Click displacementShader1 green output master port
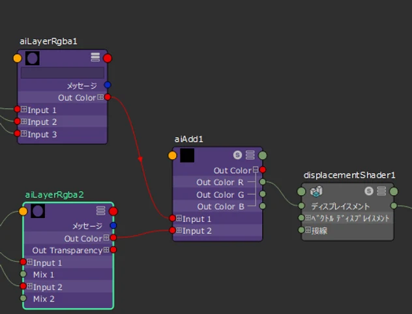 coord(394,191)
